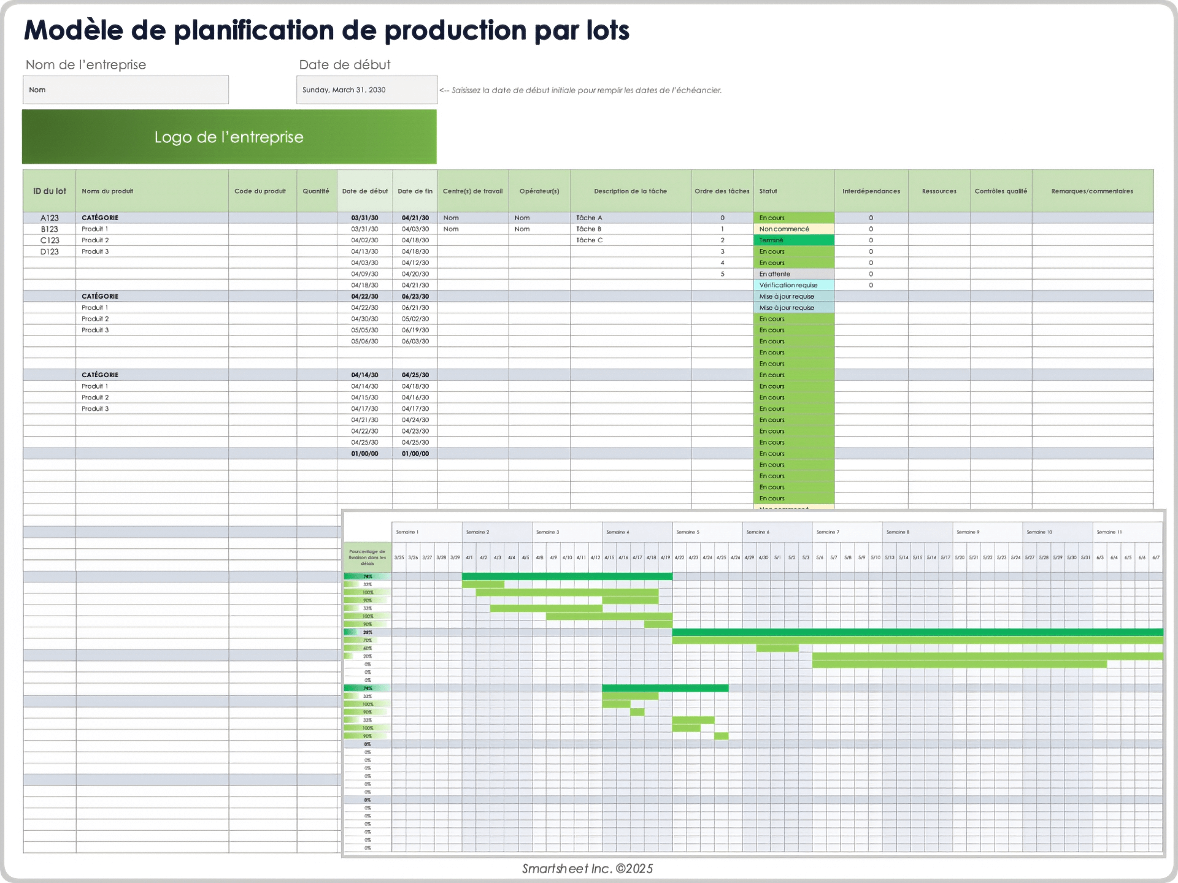Open the Terminé status dropdown for Produit 2
The height and width of the screenshot is (883, 1178).
point(794,240)
